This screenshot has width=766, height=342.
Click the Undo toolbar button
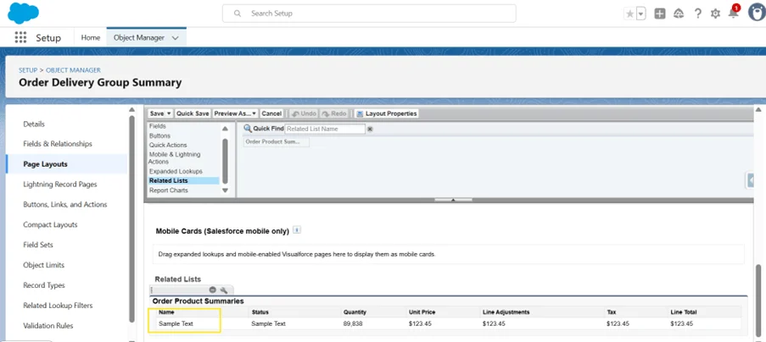click(x=304, y=113)
